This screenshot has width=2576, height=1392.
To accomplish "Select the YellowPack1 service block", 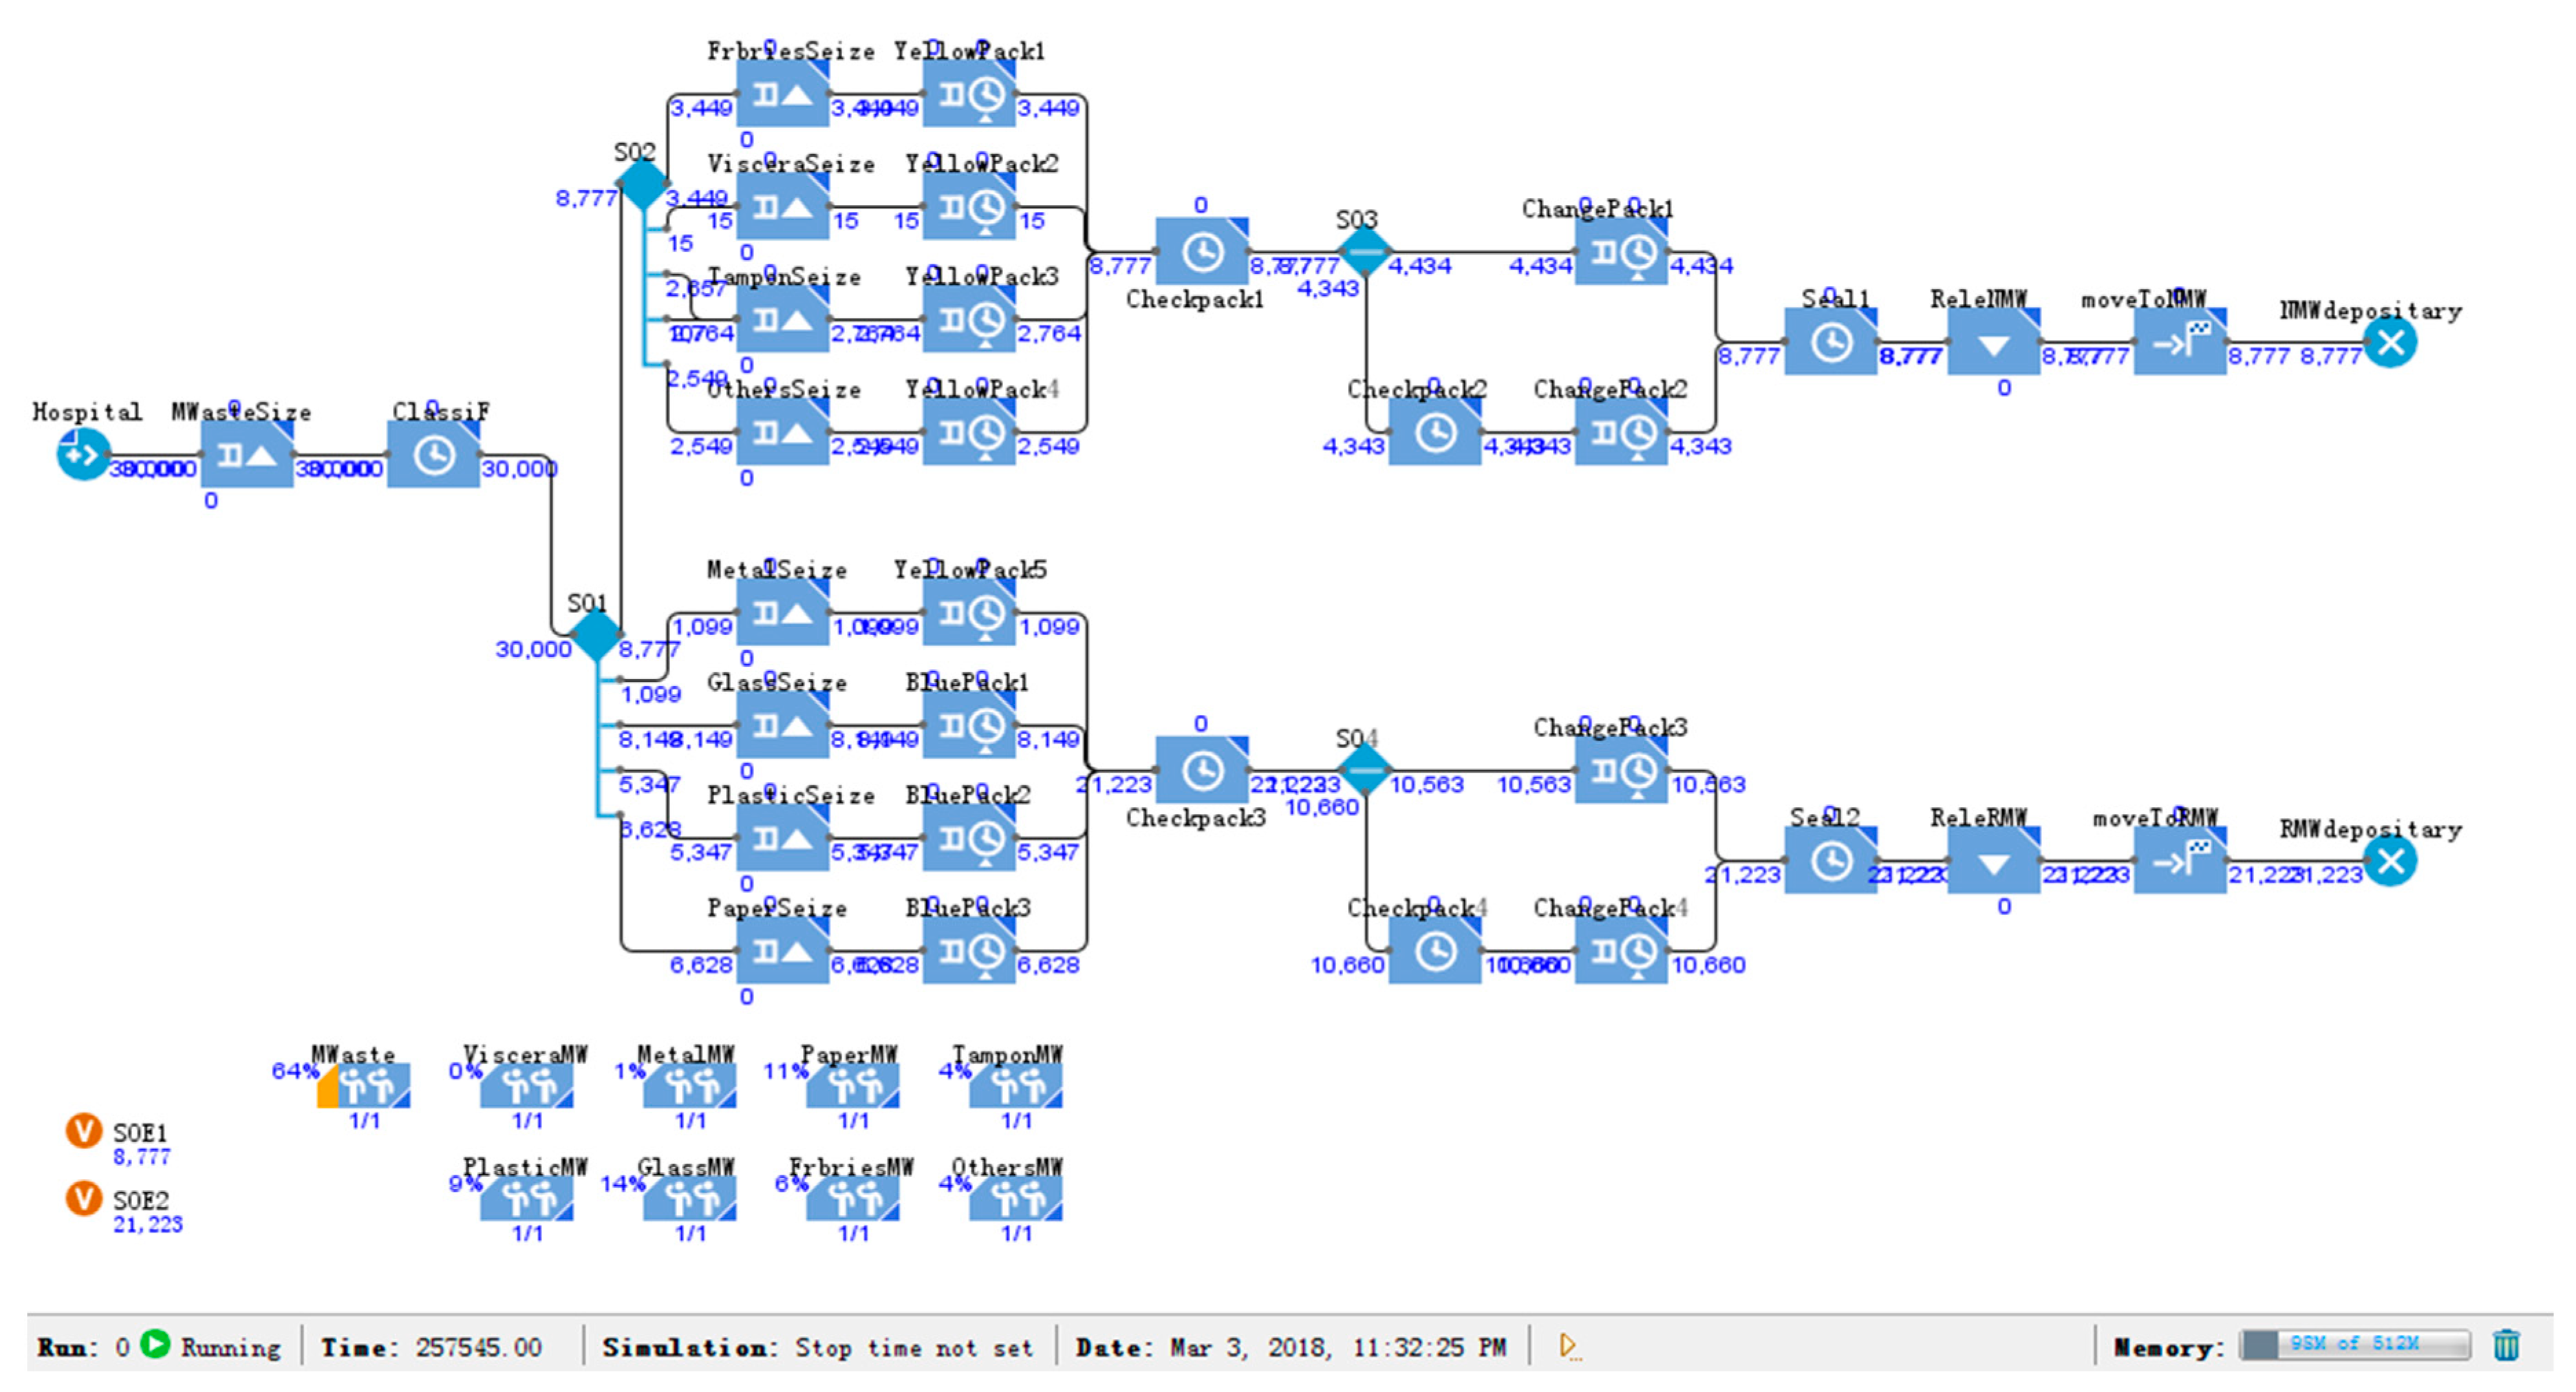I will [x=969, y=93].
